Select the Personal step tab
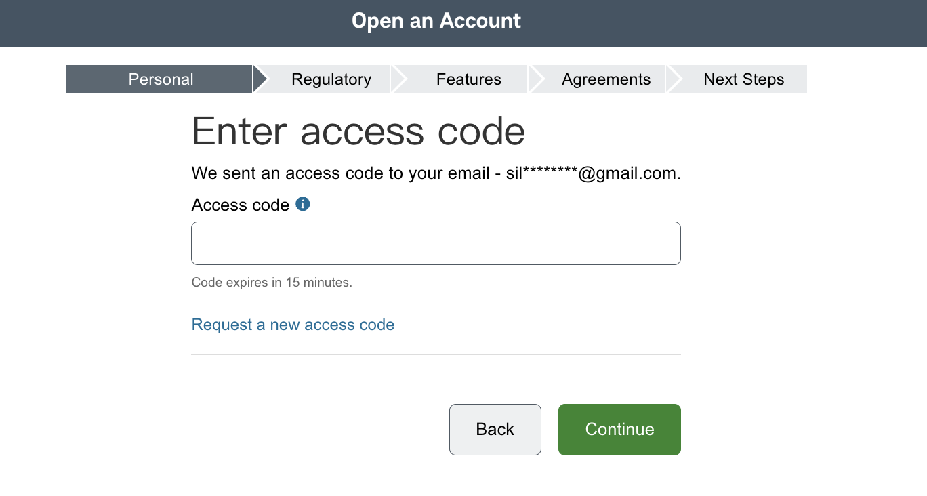The image size is (927, 496). click(161, 79)
